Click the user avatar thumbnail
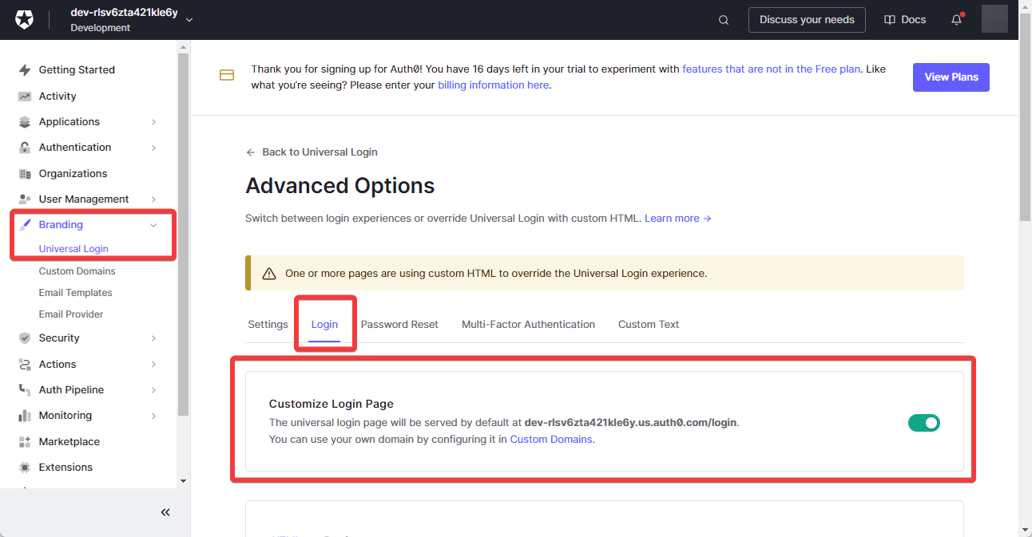1032x537 pixels. [994, 19]
